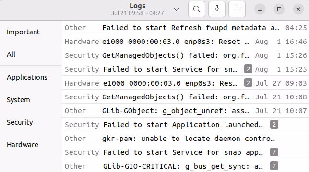This screenshot has height=172, width=309.
Task: Expand the 7 badge on snap app entry
Action: tap(274, 152)
